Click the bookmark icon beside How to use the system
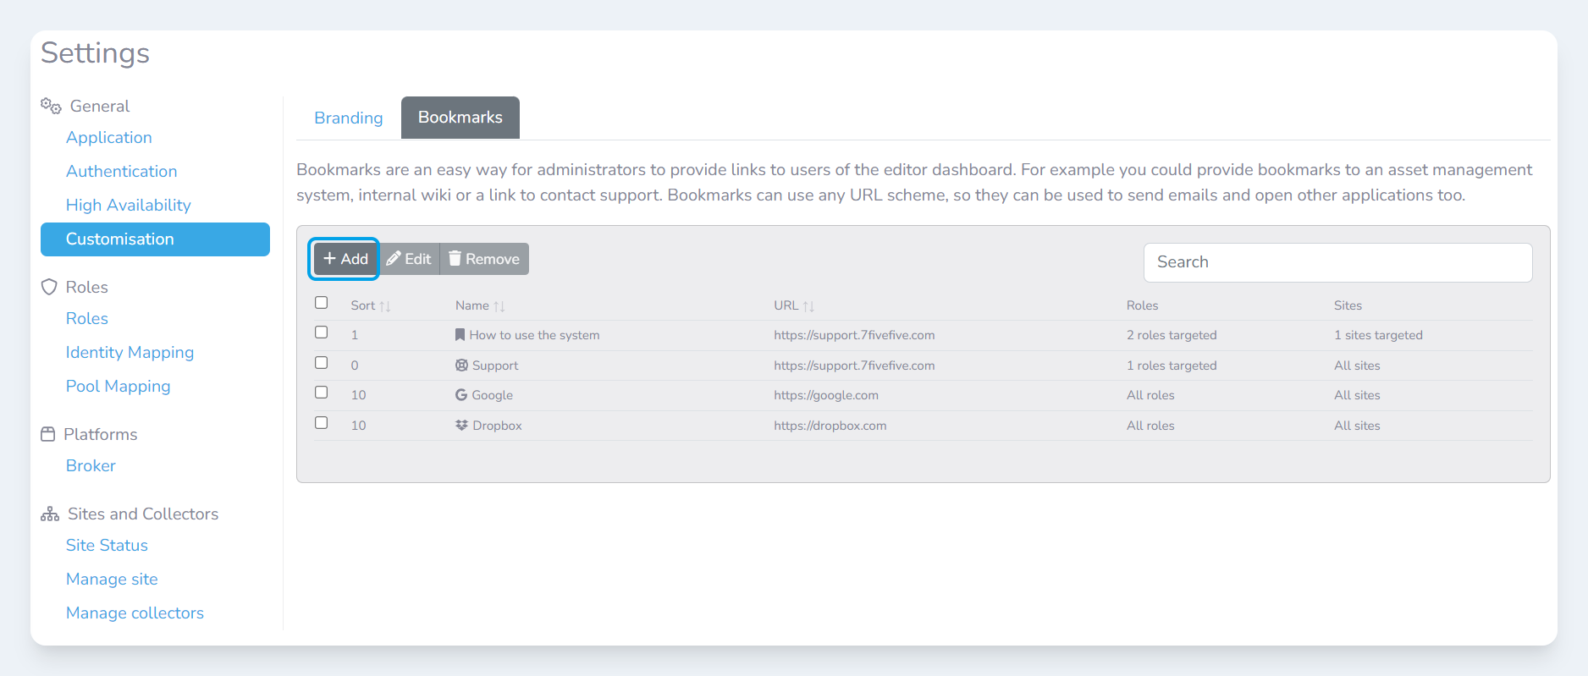Screen dimensions: 1588x676 coord(460,335)
